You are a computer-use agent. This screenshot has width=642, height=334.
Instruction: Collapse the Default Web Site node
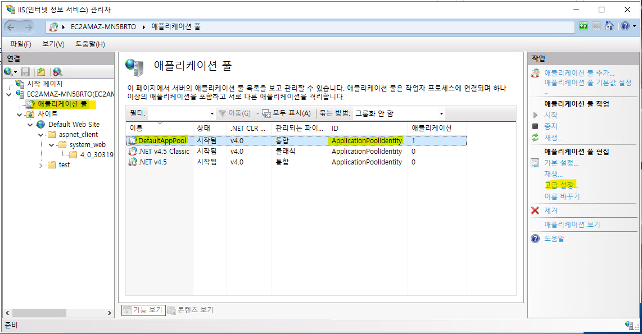(30, 125)
